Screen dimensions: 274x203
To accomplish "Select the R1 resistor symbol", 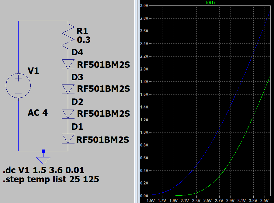I will point(68,35).
